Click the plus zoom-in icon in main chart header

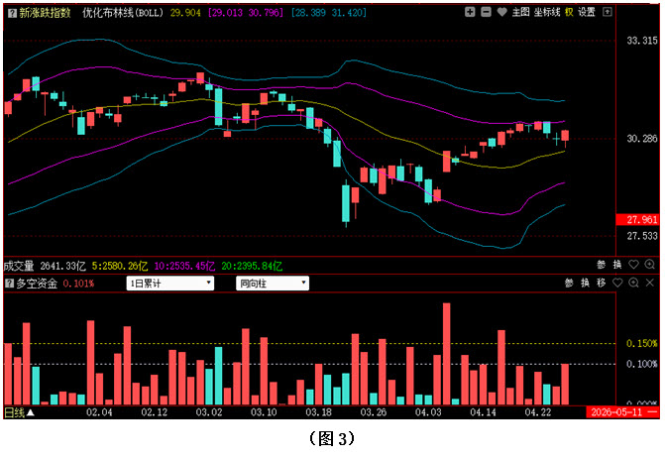click(x=470, y=12)
